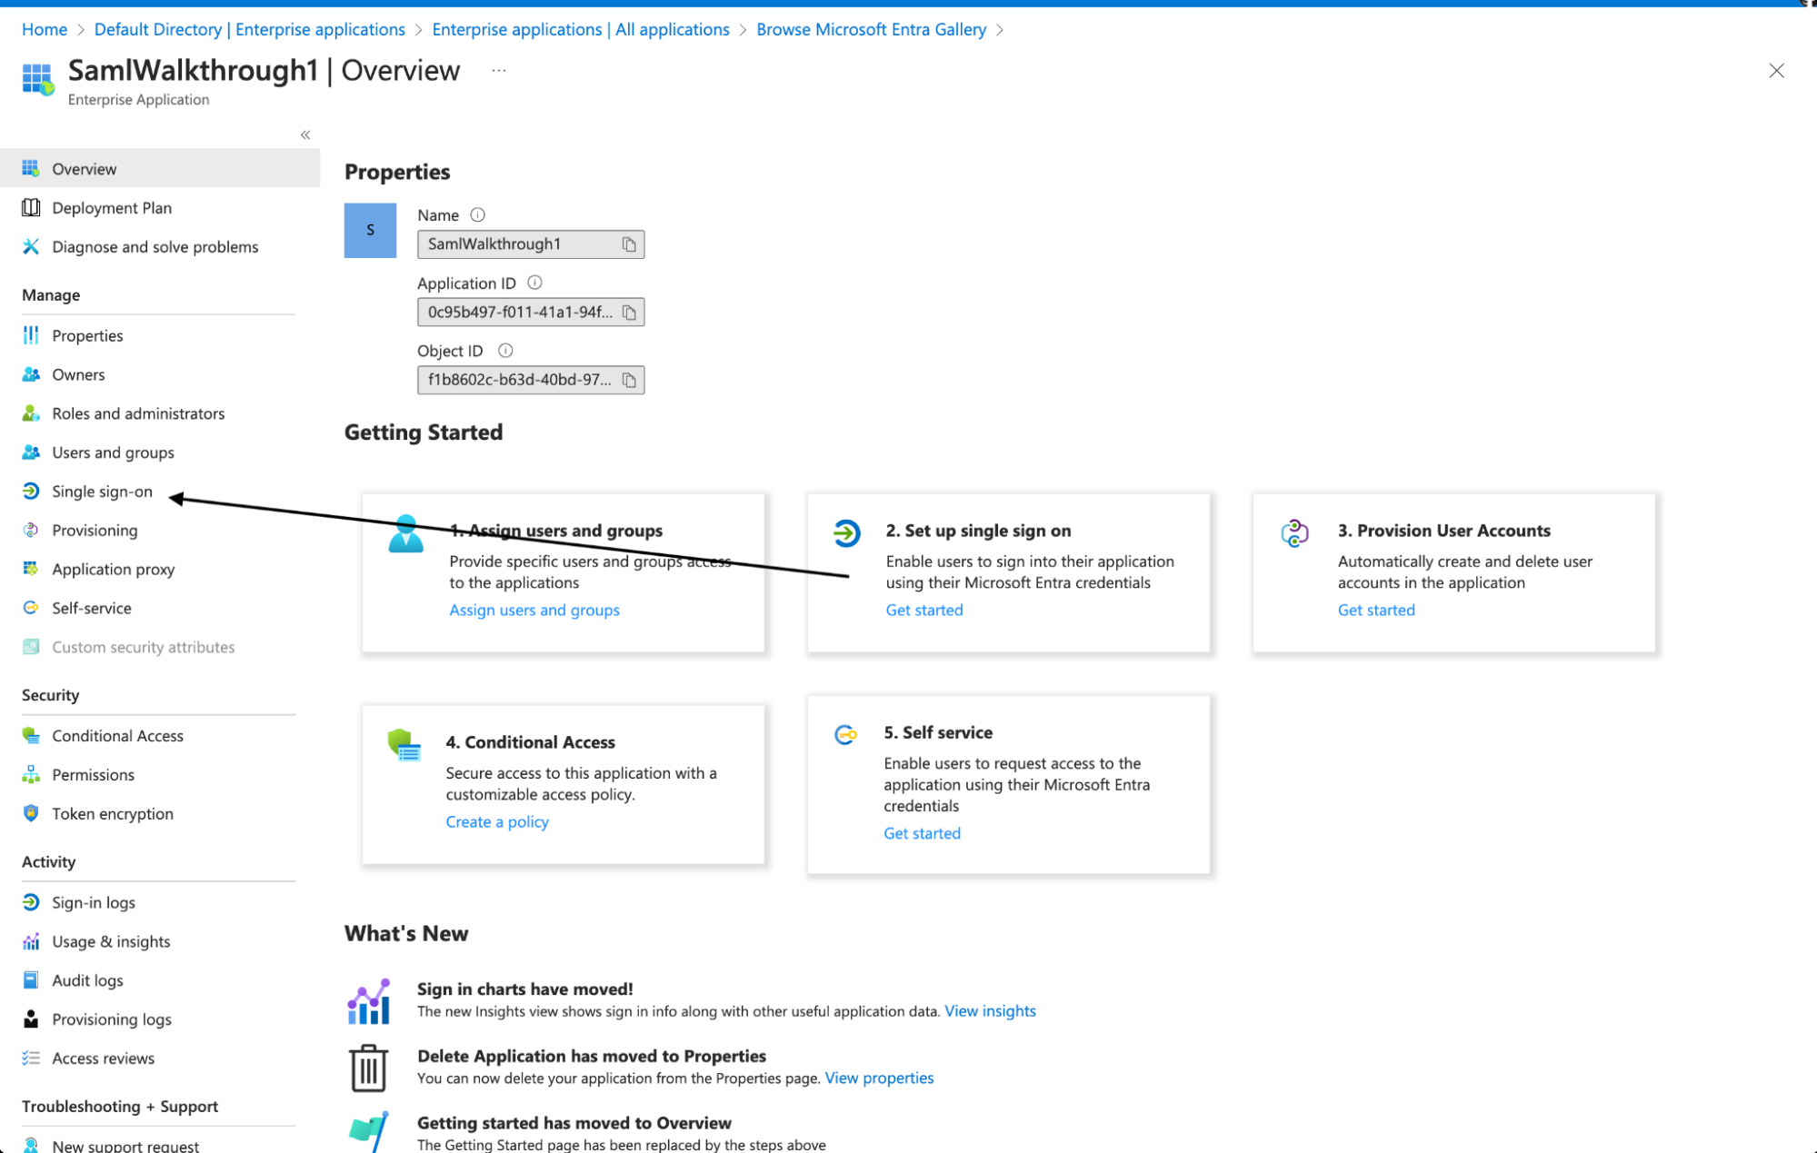Click the Audit logs icon

[x=31, y=980]
